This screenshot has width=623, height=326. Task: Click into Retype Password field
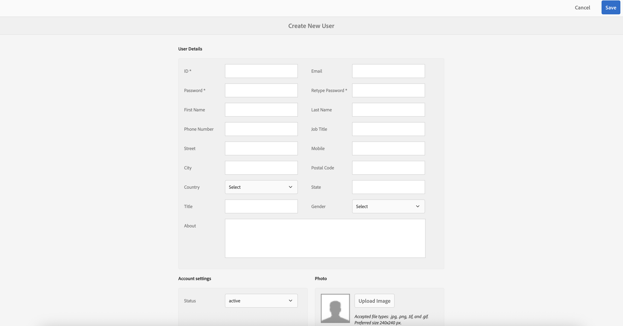388,90
